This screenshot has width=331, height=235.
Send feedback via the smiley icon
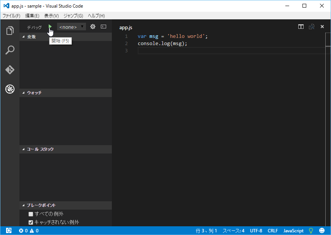(322, 230)
